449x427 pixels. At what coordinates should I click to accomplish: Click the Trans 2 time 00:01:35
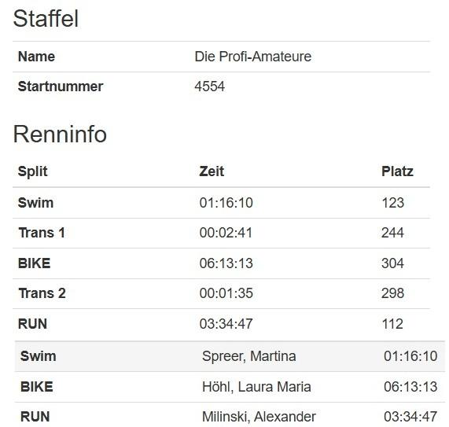[x=226, y=293]
